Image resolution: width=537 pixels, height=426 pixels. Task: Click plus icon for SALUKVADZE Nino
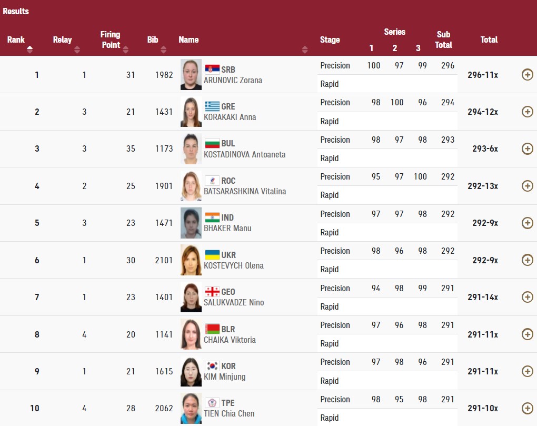(x=527, y=297)
